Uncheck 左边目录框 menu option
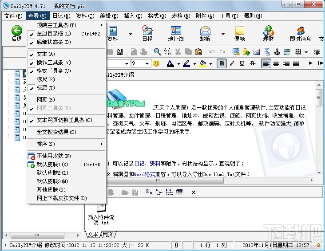Image resolution: width=325 pixels, height=251 pixels. (x=66, y=34)
